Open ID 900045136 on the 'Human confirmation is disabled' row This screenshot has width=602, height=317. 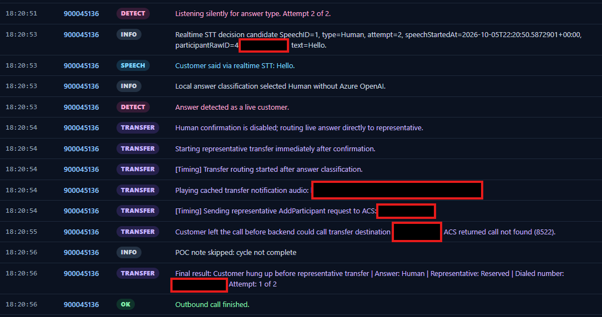82,128
